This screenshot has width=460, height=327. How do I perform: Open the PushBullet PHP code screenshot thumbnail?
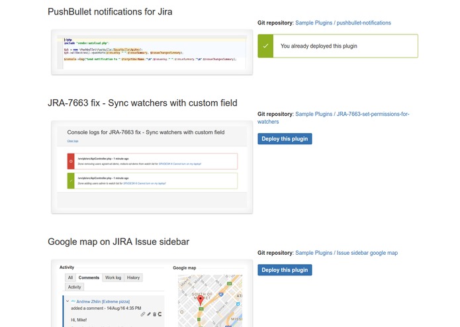pos(152,52)
